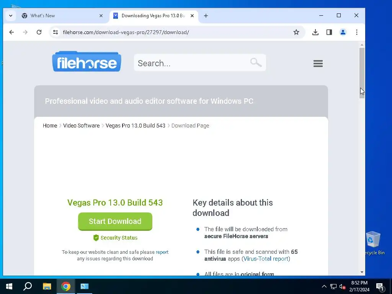392x294 pixels.
Task: Expand the tab search dropdown arrow
Action: coord(10,15)
